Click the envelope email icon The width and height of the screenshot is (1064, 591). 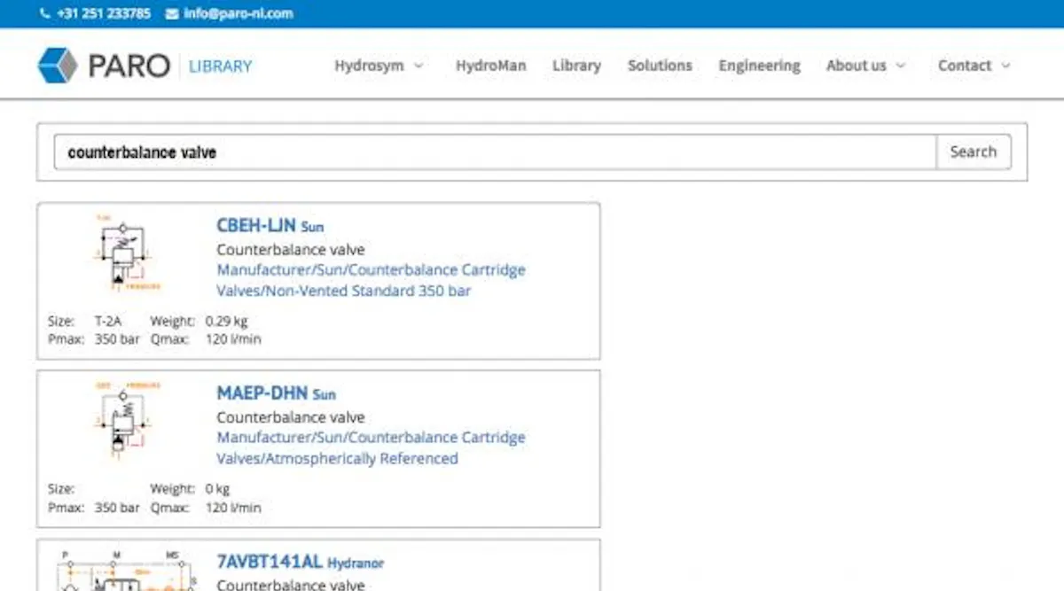tap(171, 13)
